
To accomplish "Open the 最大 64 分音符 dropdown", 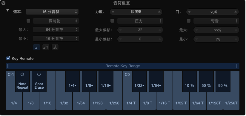I will [56, 30].
